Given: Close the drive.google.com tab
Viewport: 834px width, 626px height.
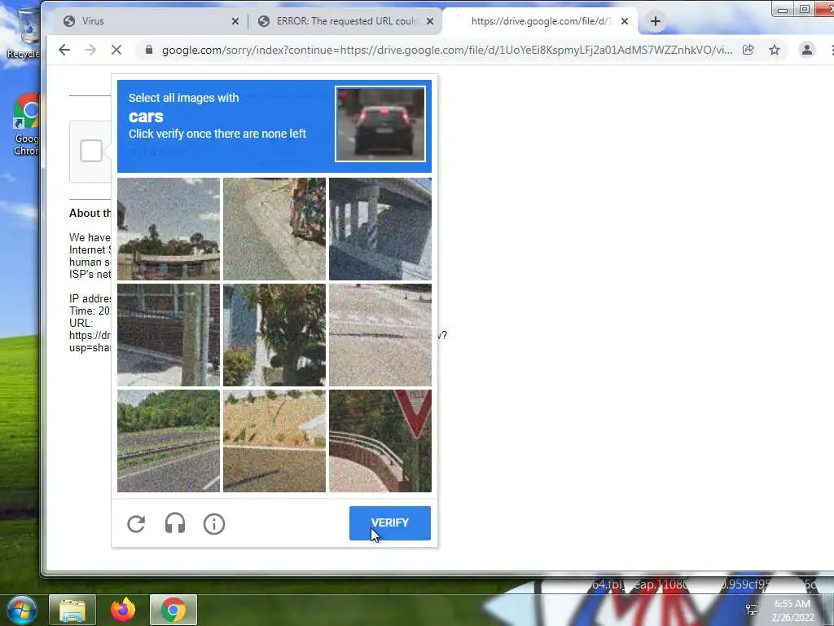Looking at the screenshot, I should tap(625, 21).
